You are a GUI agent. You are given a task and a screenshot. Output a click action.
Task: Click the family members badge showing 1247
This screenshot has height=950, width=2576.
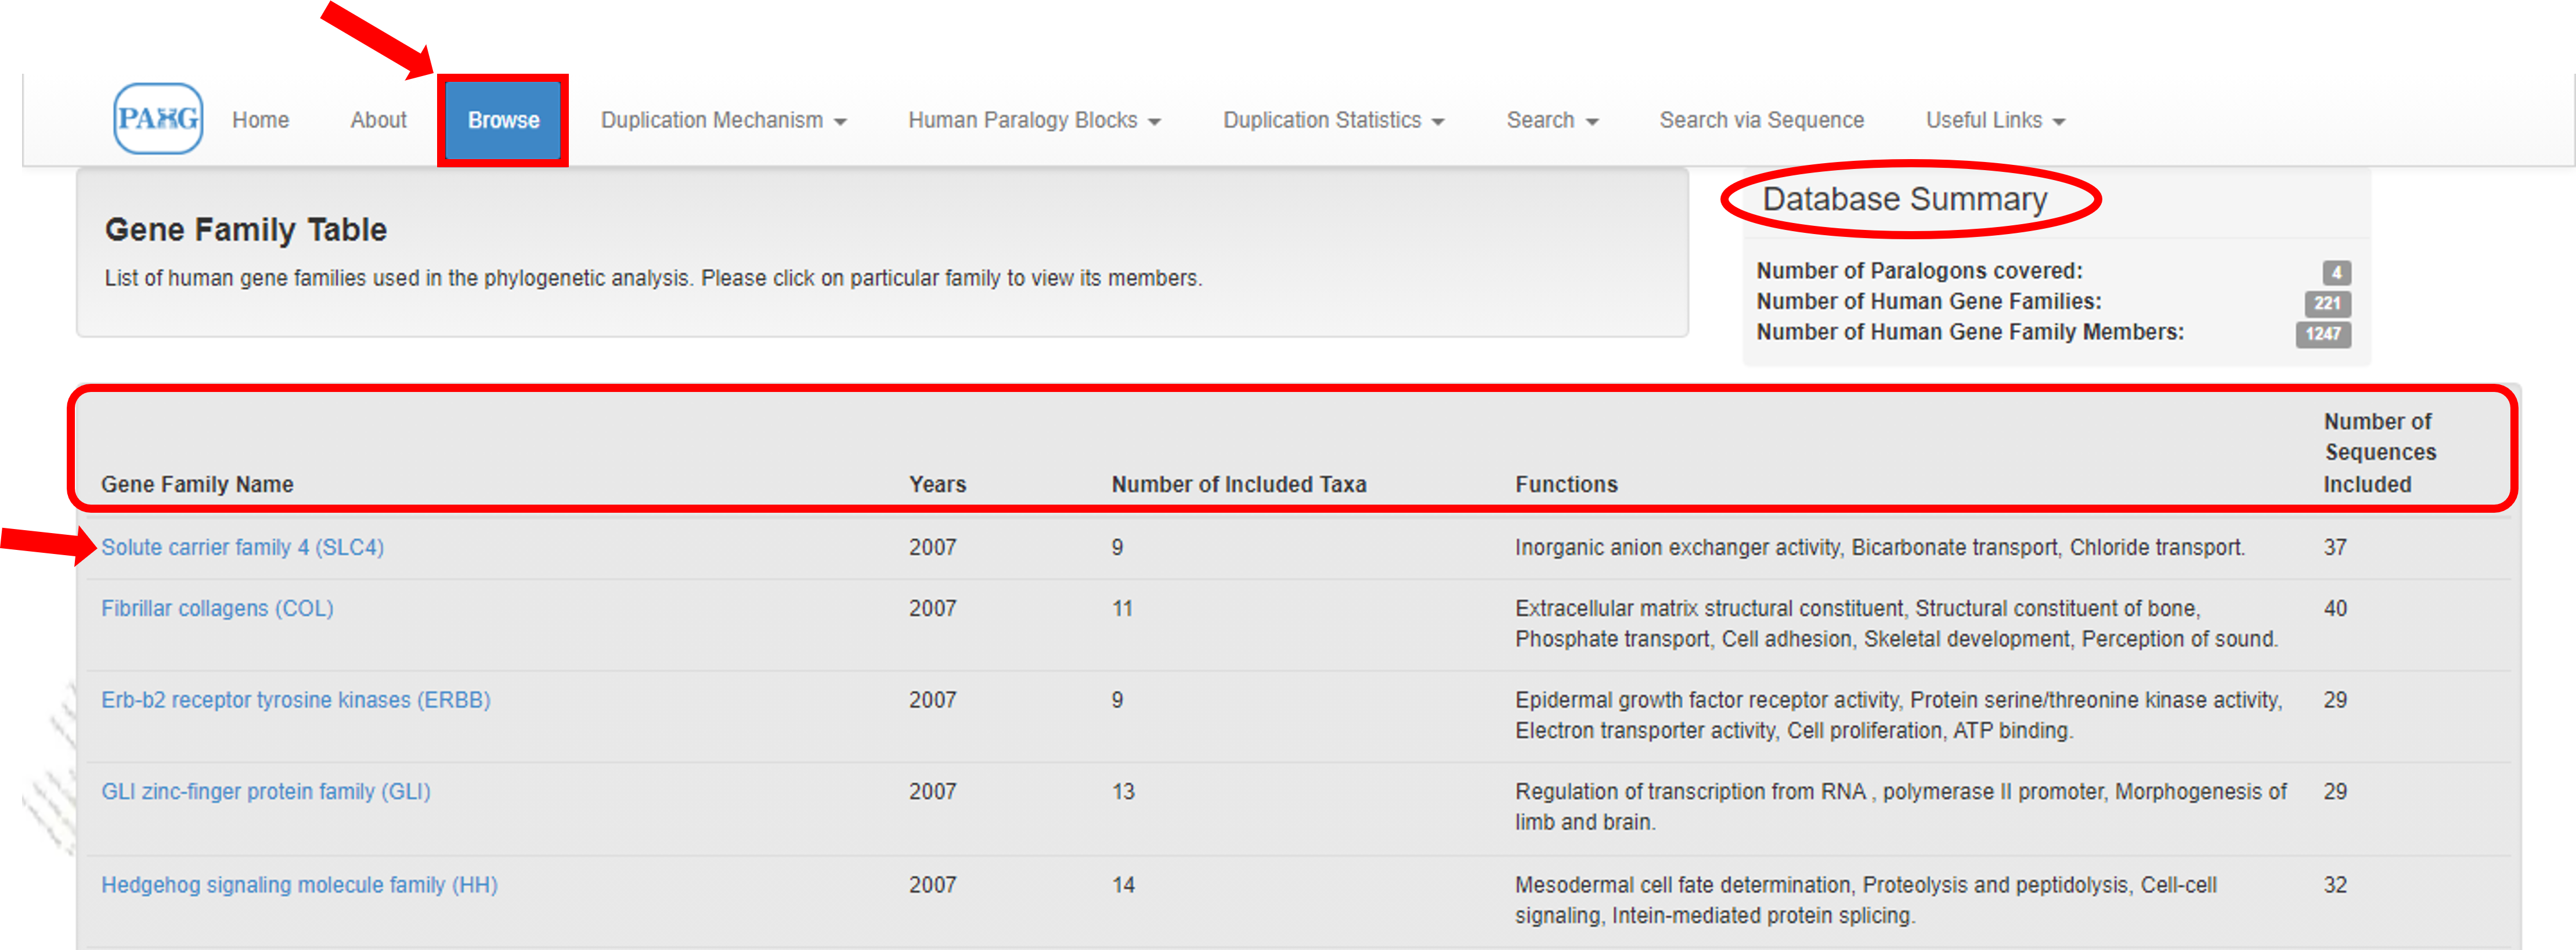click(2323, 333)
